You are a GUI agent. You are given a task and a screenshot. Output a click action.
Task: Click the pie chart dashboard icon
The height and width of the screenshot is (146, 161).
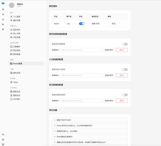3,9
